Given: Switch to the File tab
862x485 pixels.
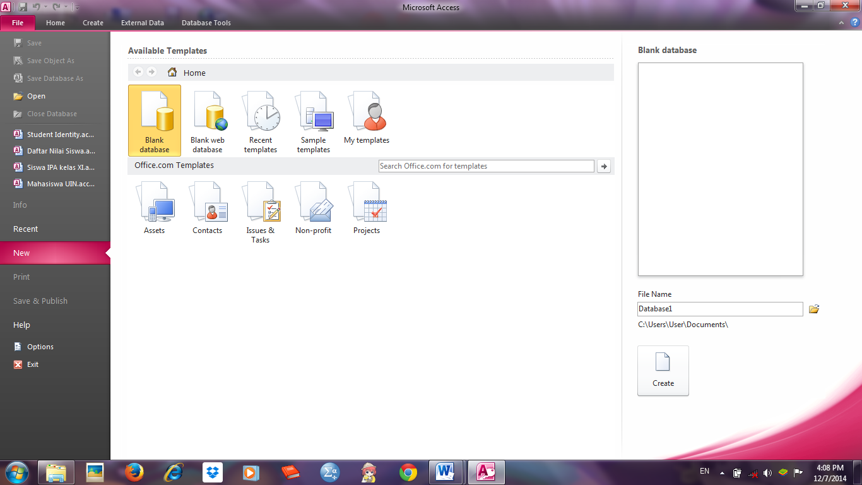Looking at the screenshot, I should 18,23.
